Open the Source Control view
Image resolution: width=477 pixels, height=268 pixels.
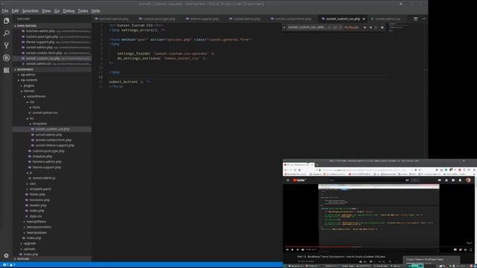[7, 45]
